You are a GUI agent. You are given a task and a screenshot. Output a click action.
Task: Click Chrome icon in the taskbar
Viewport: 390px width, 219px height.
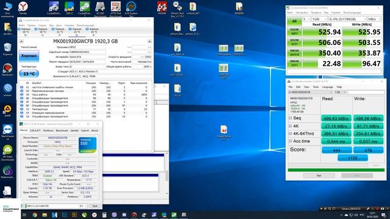(35, 215)
